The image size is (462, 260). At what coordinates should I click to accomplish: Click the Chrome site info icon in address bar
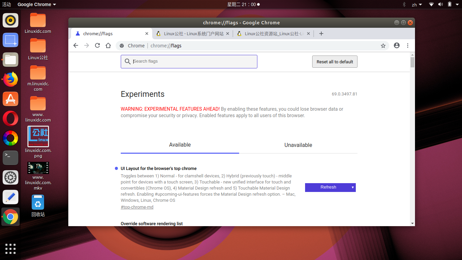tap(122, 46)
